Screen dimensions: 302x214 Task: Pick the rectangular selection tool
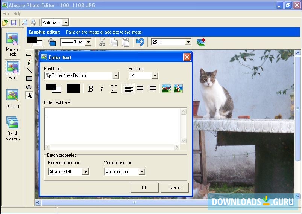tap(29, 53)
